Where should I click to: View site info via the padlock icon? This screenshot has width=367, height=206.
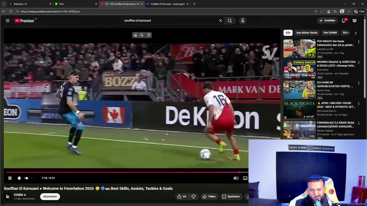[x=17, y=11]
